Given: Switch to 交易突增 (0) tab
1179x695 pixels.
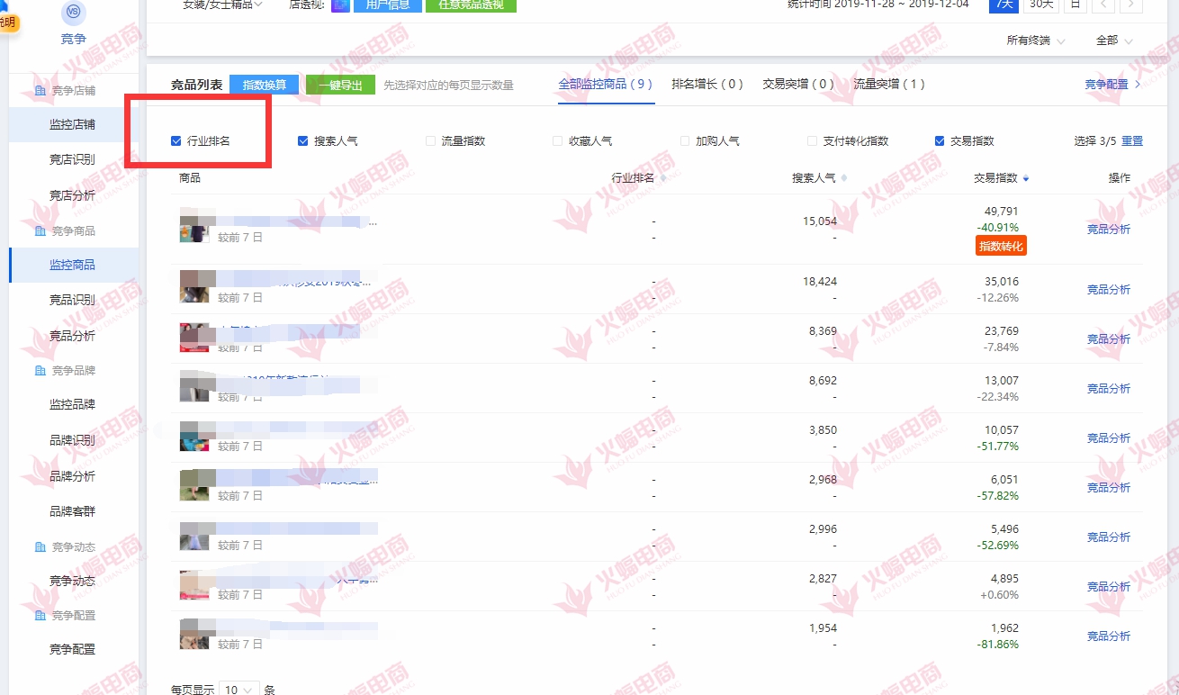Looking at the screenshot, I should 798,85.
